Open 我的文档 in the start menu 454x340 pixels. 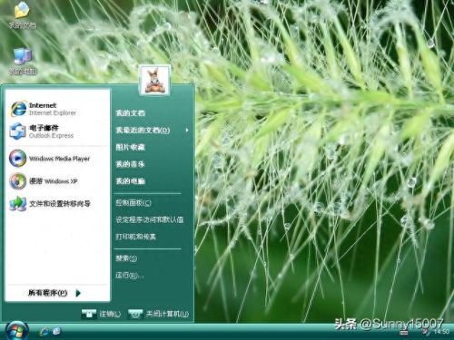pos(131,113)
